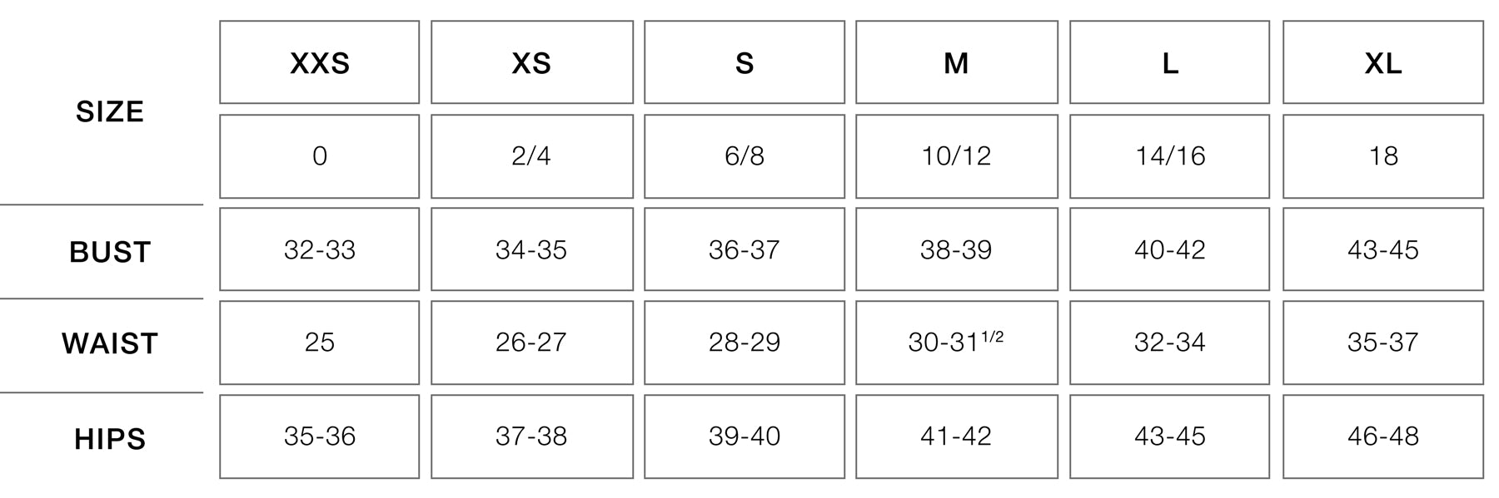The height and width of the screenshot is (498, 1499).
Task: Click the HIPS row label
Action: [110, 439]
